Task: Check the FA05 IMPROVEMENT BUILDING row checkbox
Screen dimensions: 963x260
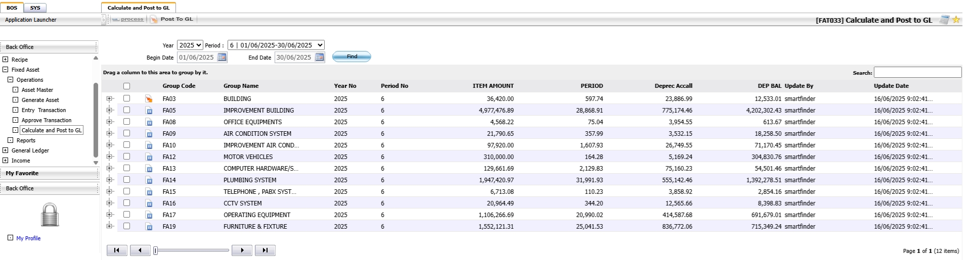Action: [x=126, y=110]
